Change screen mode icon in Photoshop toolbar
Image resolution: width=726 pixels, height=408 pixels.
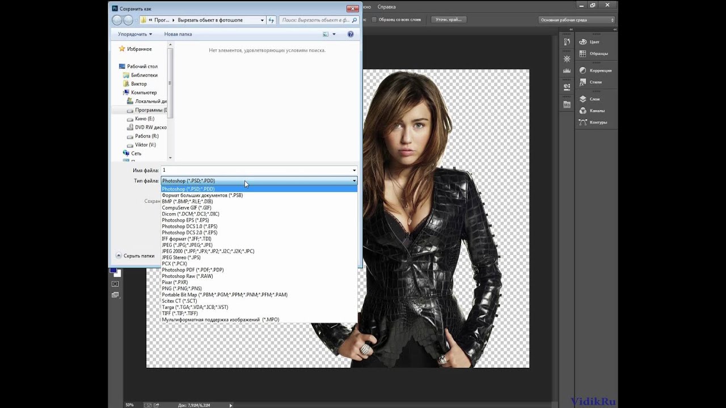115,295
